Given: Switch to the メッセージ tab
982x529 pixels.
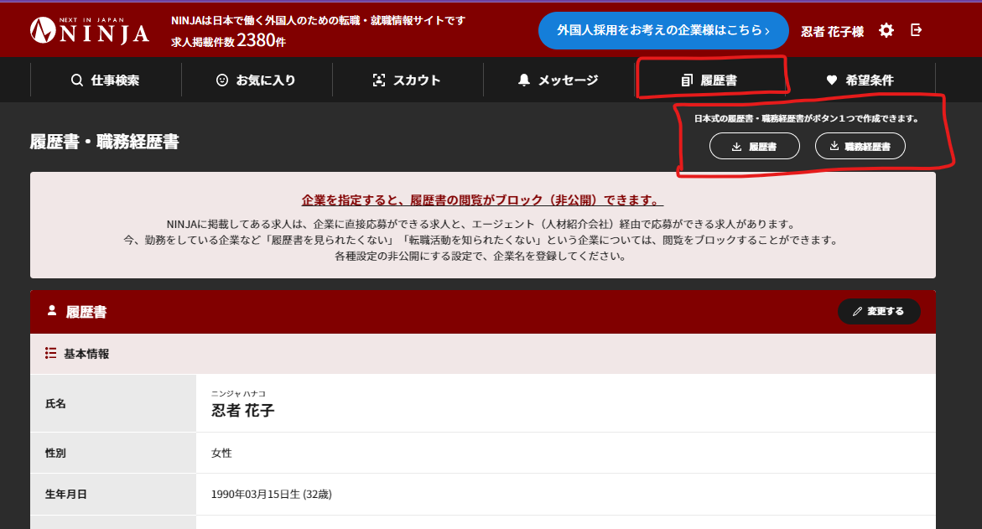Looking at the screenshot, I should click(558, 80).
